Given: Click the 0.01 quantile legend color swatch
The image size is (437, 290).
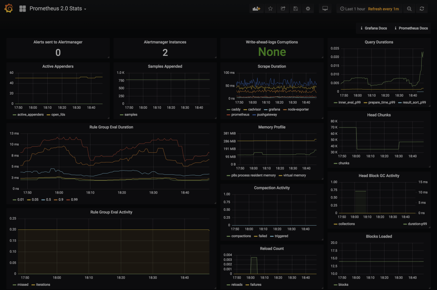Looking at the screenshot, I should pyautogui.click(x=15, y=200).
